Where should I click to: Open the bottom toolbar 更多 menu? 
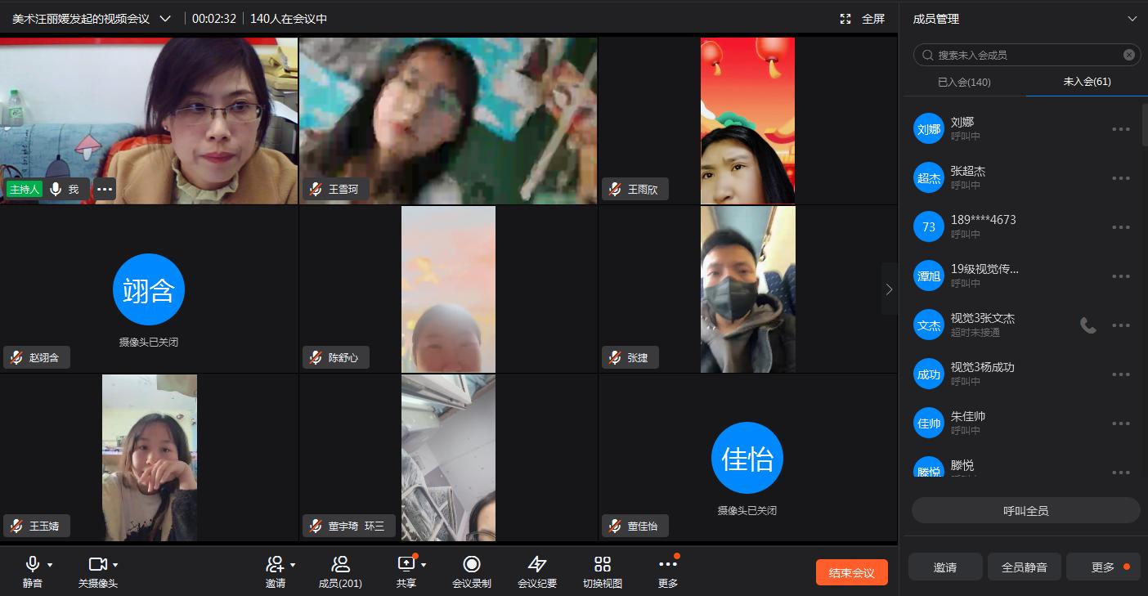(667, 564)
